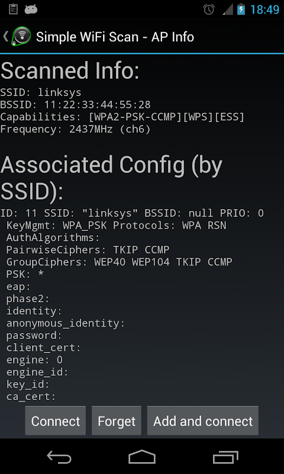Forget the saved linksys configuration
Viewport: 284px width, 474px height.
(x=117, y=421)
